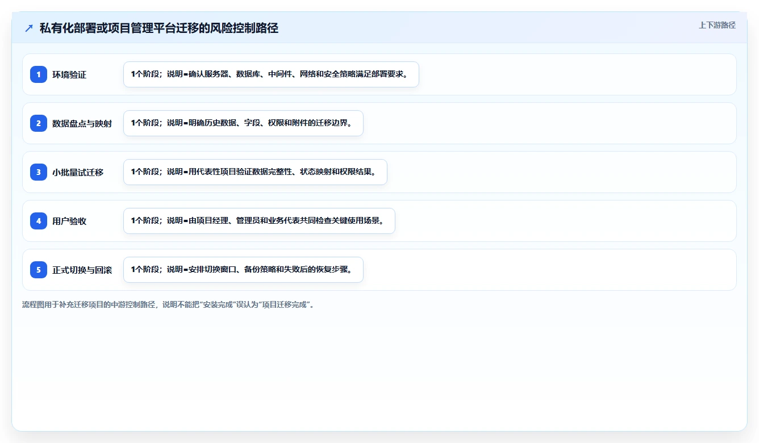Click the step 5 number badge
This screenshot has width=759, height=443.
(x=39, y=270)
